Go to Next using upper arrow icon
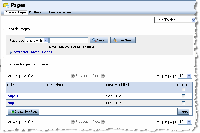This screenshot has height=133, width=200. [103, 76]
